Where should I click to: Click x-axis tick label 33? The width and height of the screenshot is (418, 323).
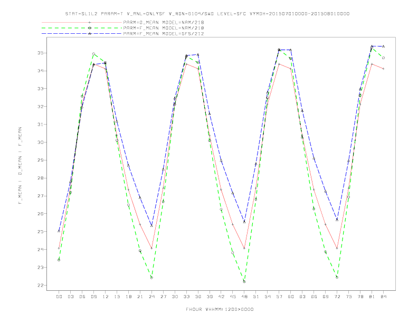[186, 297]
